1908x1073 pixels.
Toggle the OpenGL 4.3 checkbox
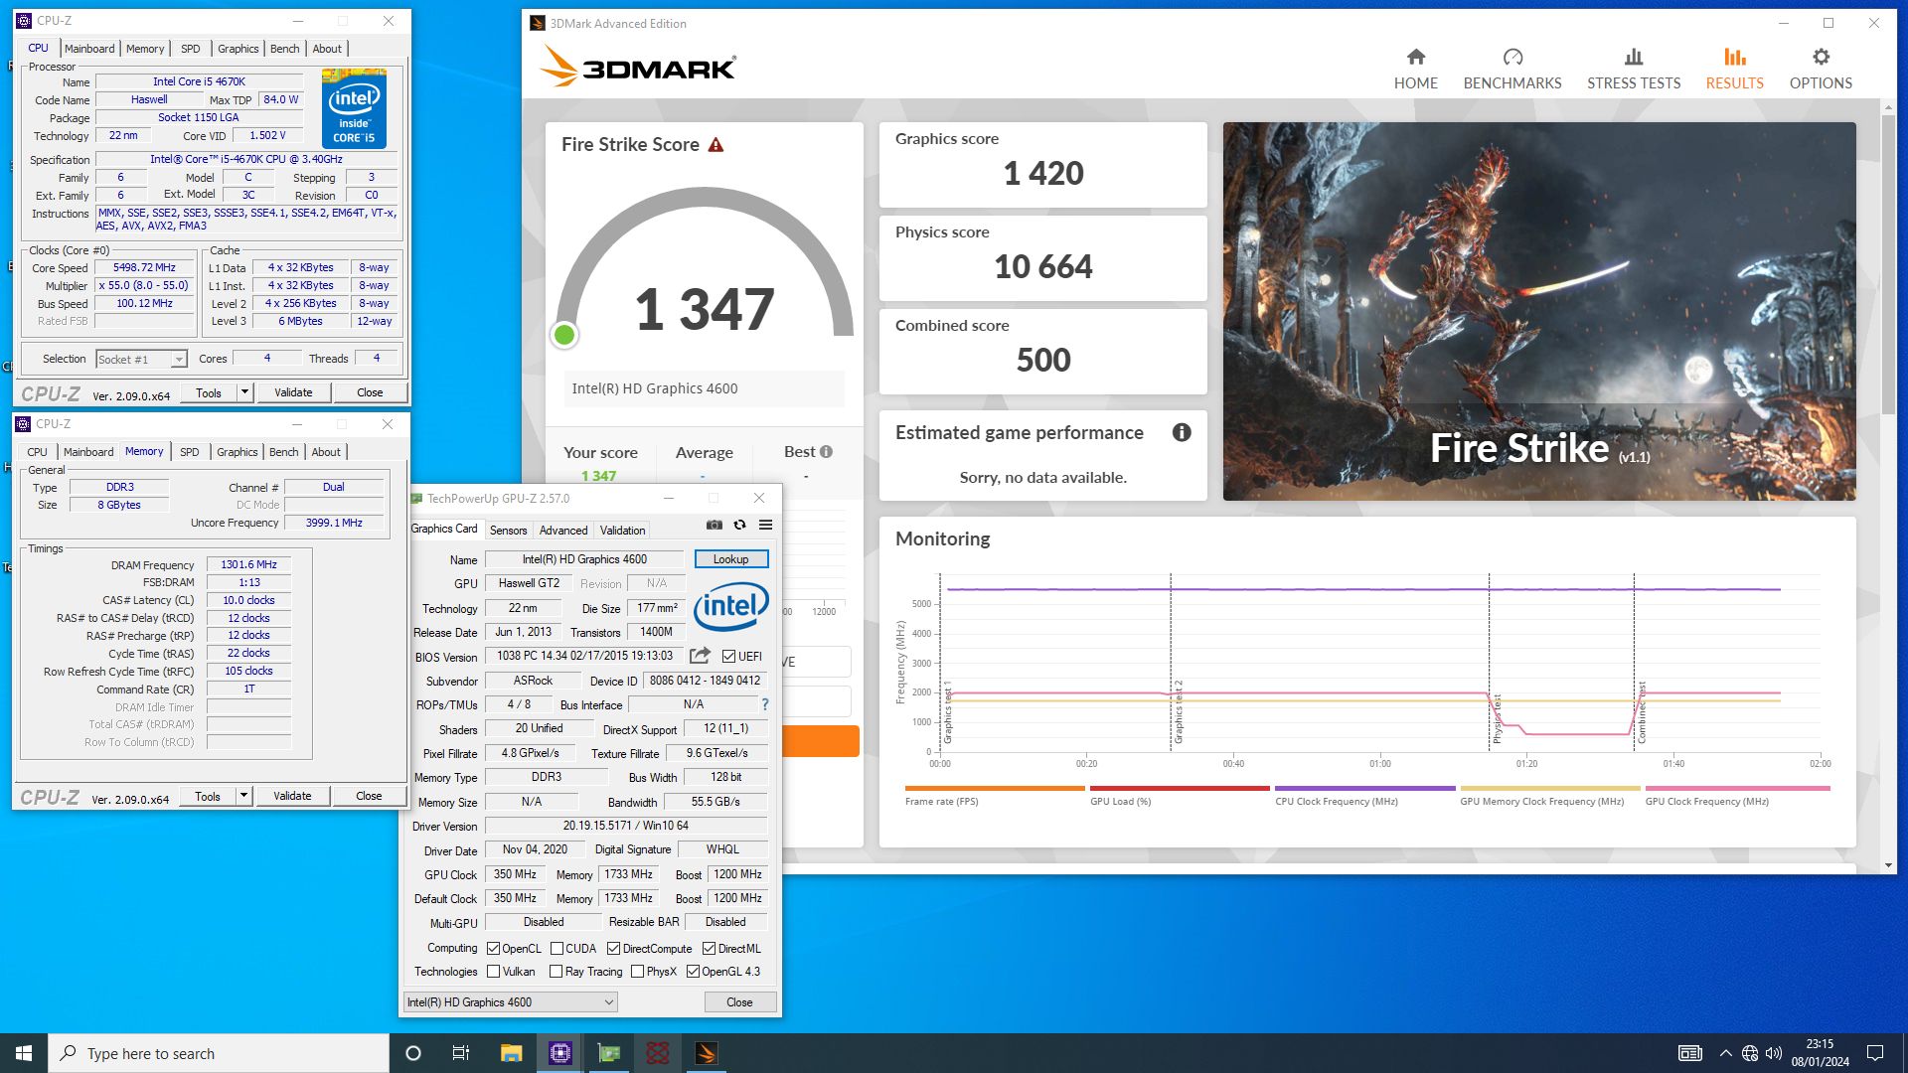pos(693,972)
